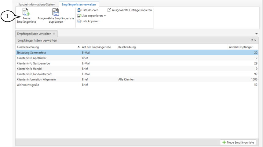Select the Empfängerlisten verwalten ribbon tab
This screenshot has width=263, height=147.
(x=79, y=4)
